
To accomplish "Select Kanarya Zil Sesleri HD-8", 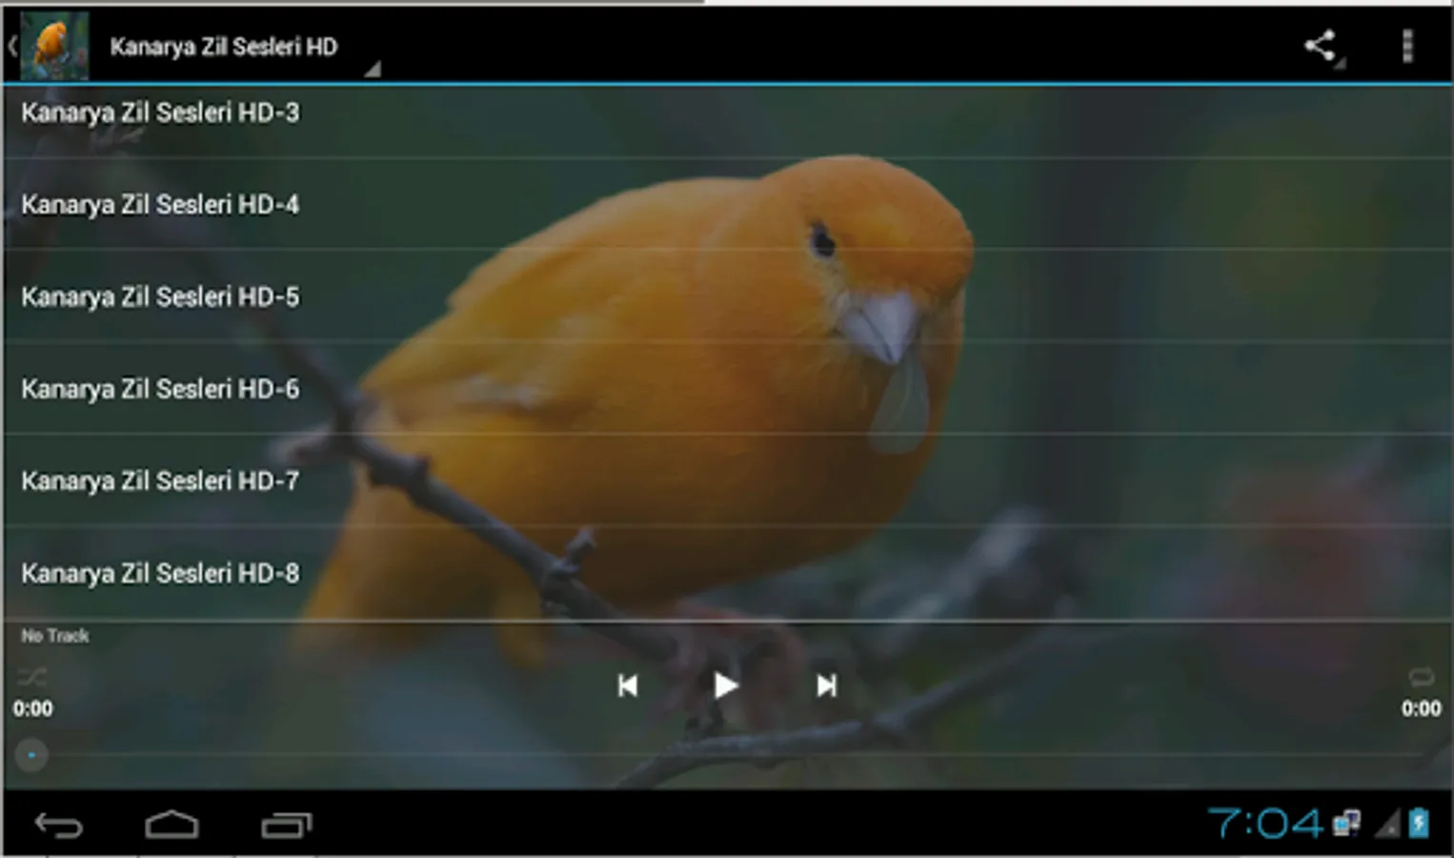I will tap(727, 573).
